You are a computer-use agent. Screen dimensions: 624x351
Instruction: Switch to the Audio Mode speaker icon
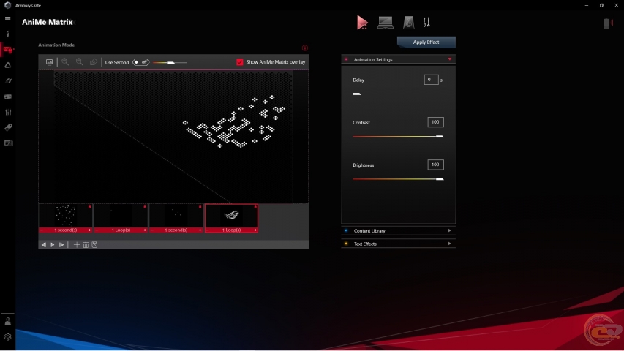tap(409, 22)
